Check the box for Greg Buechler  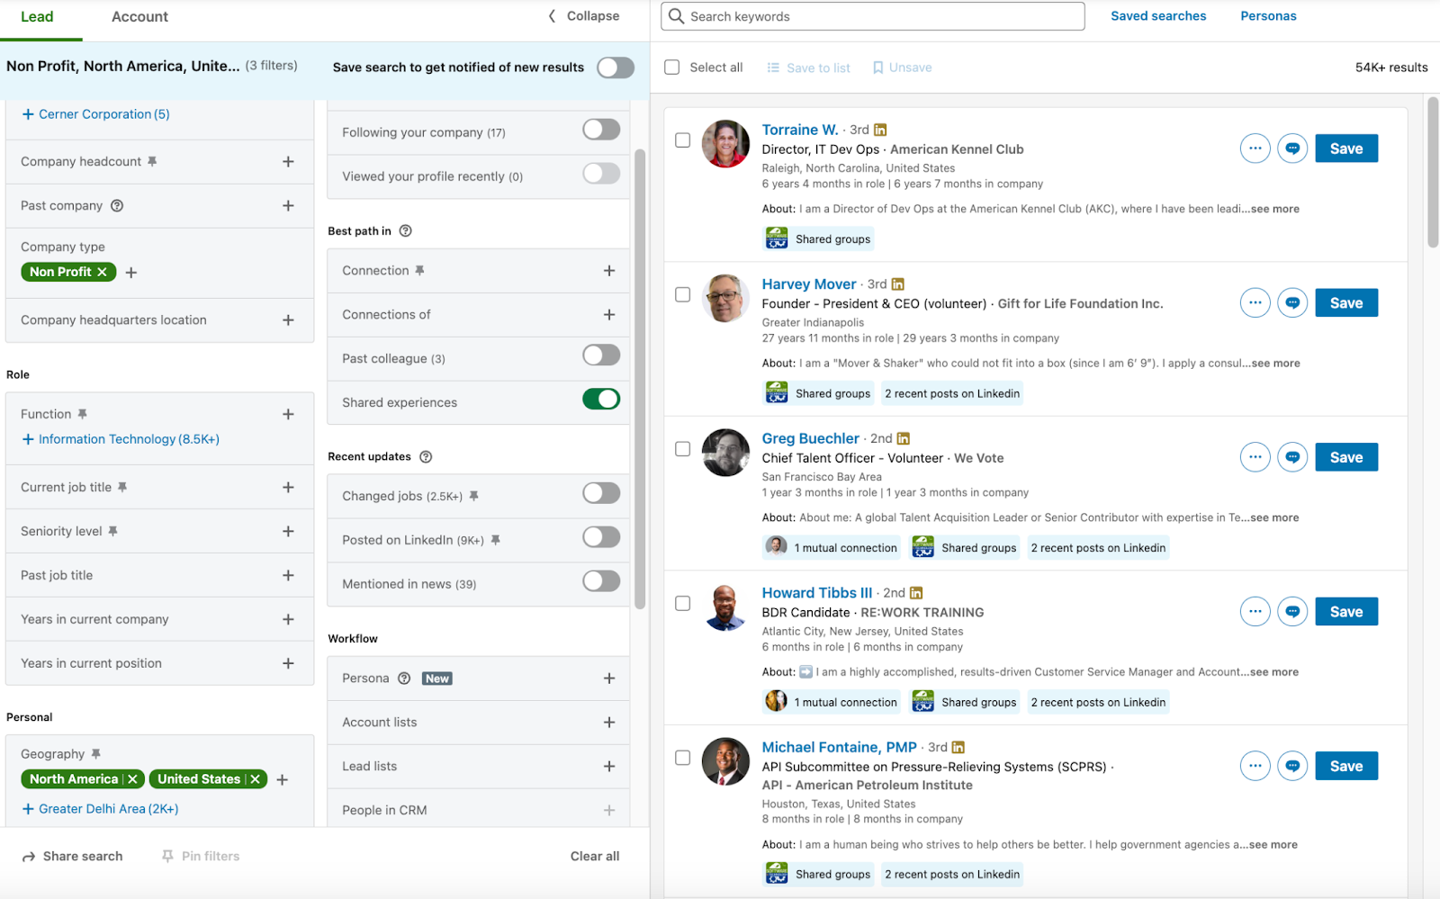[x=683, y=449]
